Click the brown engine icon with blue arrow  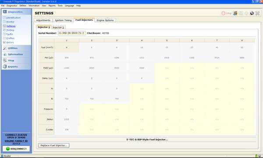[x=235, y=13]
